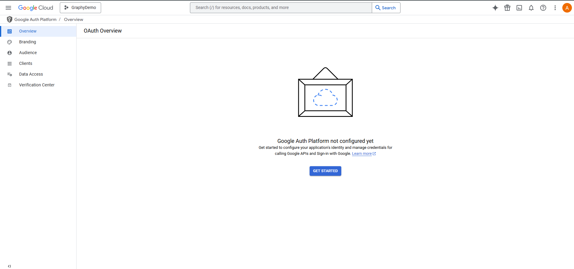Select Branding in the sidebar
Image resolution: width=574 pixels, height=269 pixels.
click(x=28, y=42)
